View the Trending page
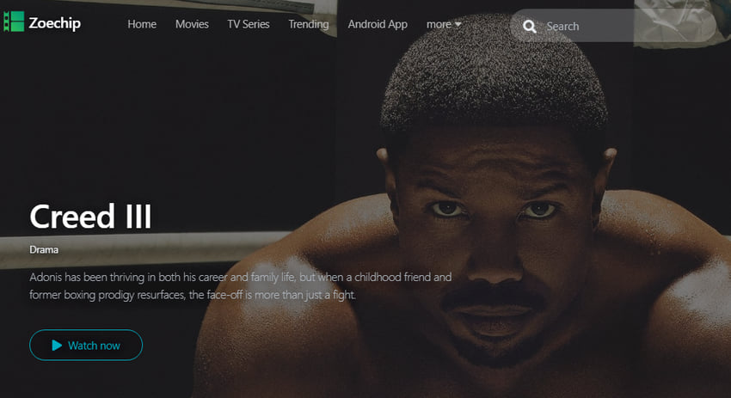 point(308,24)
